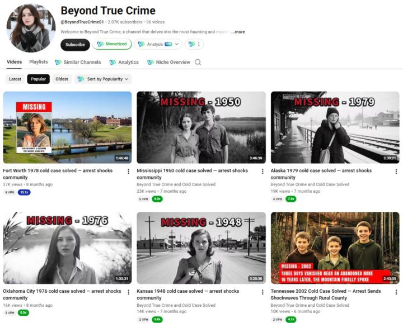The width and height of the screenshot is (403, 323).
Task: Click channel credit under Mississippi 1950 video
Action: click(x=176, y=184)
